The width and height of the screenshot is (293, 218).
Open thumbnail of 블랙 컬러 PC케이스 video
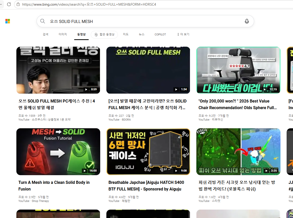tap(58, 70)
